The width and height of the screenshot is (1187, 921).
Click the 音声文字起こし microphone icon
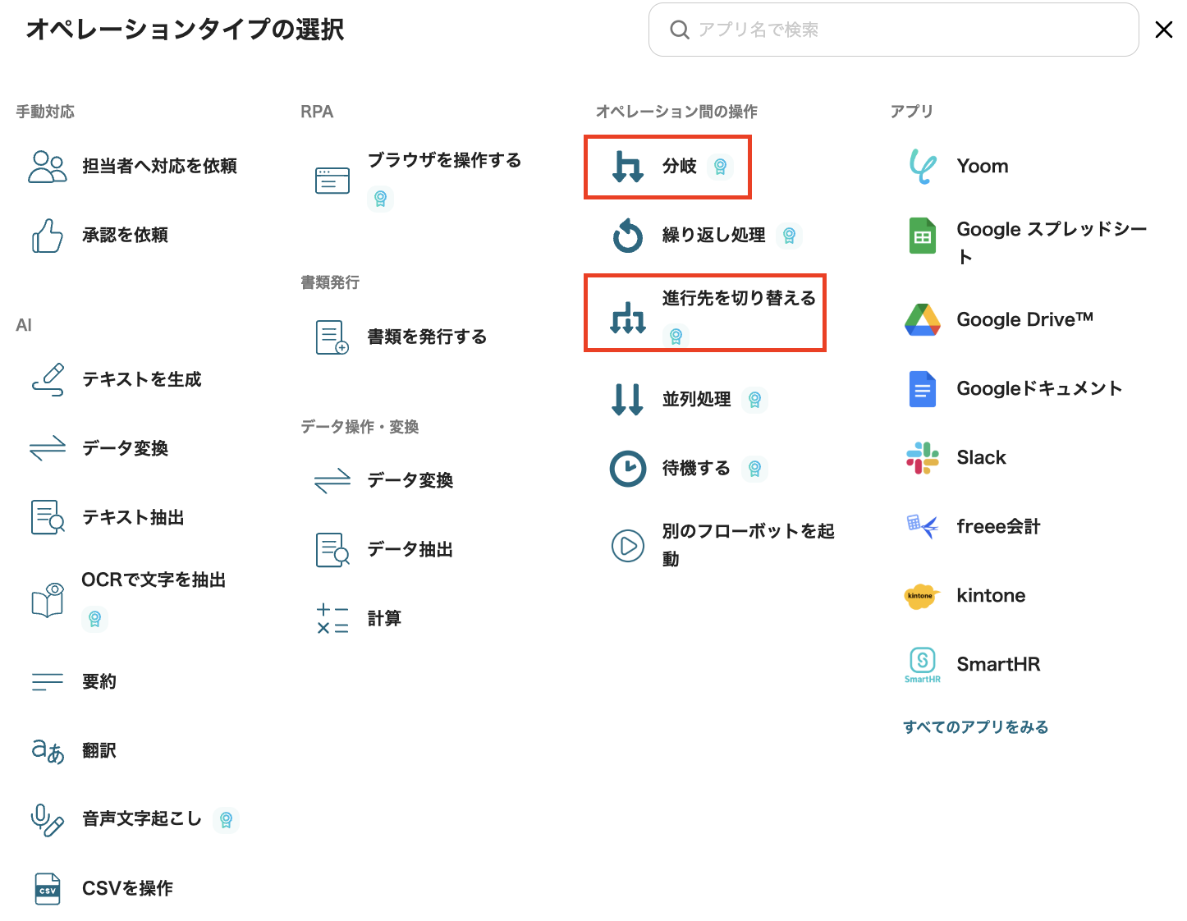[48, 819]
